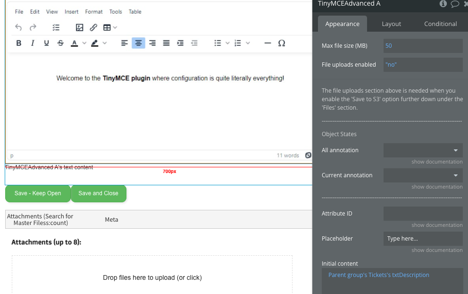Click the Insert link icon
Viewport: 468px width, 294px height.
coord(93,27)
